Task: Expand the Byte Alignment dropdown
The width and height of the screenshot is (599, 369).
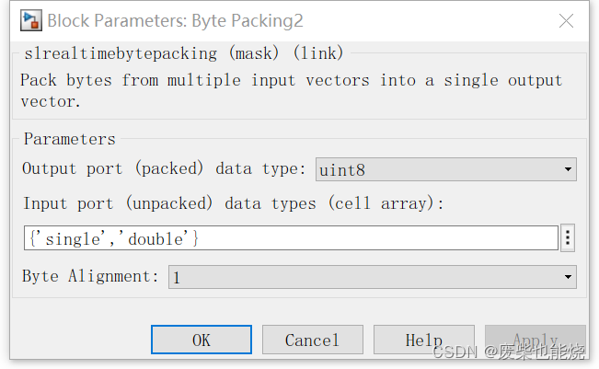Action: point(372,277)
